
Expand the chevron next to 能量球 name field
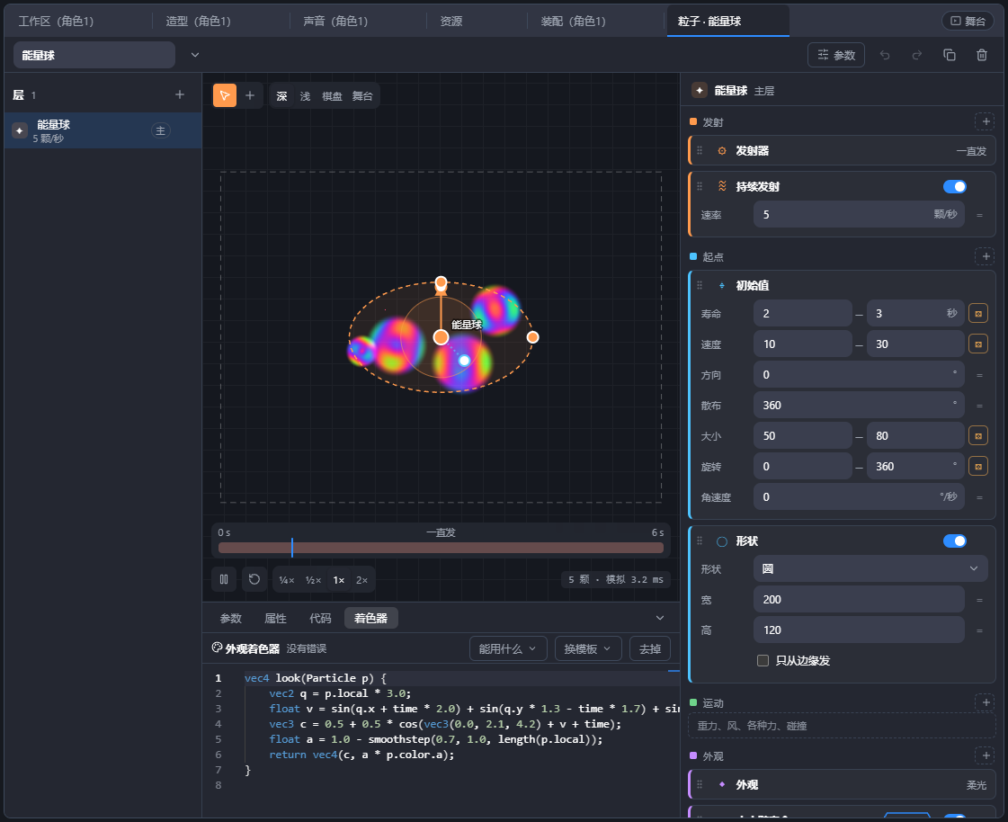click(195, 56)
